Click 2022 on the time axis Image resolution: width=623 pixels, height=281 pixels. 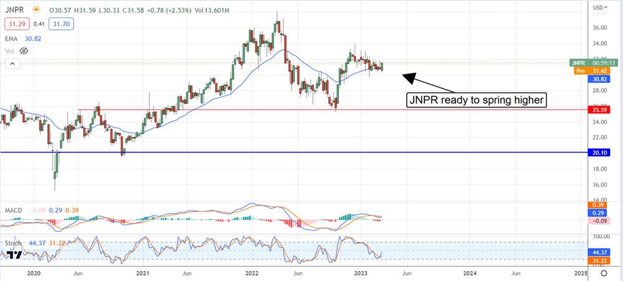coord(250,273)
